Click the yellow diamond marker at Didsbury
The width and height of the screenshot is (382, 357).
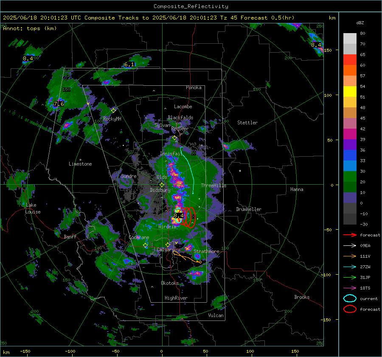click(x=162, y=185)
